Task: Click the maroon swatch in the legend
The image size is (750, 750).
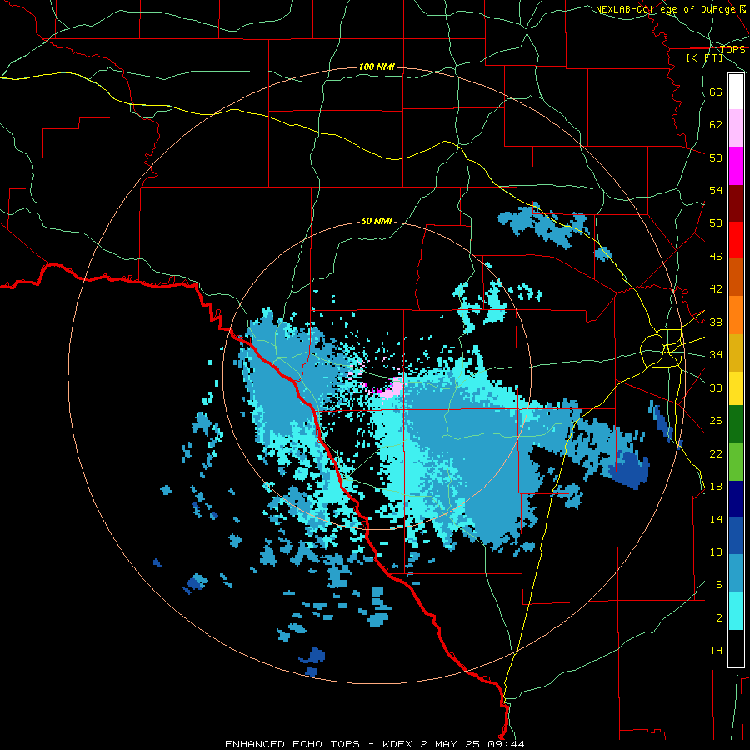Action: [736, 203]
